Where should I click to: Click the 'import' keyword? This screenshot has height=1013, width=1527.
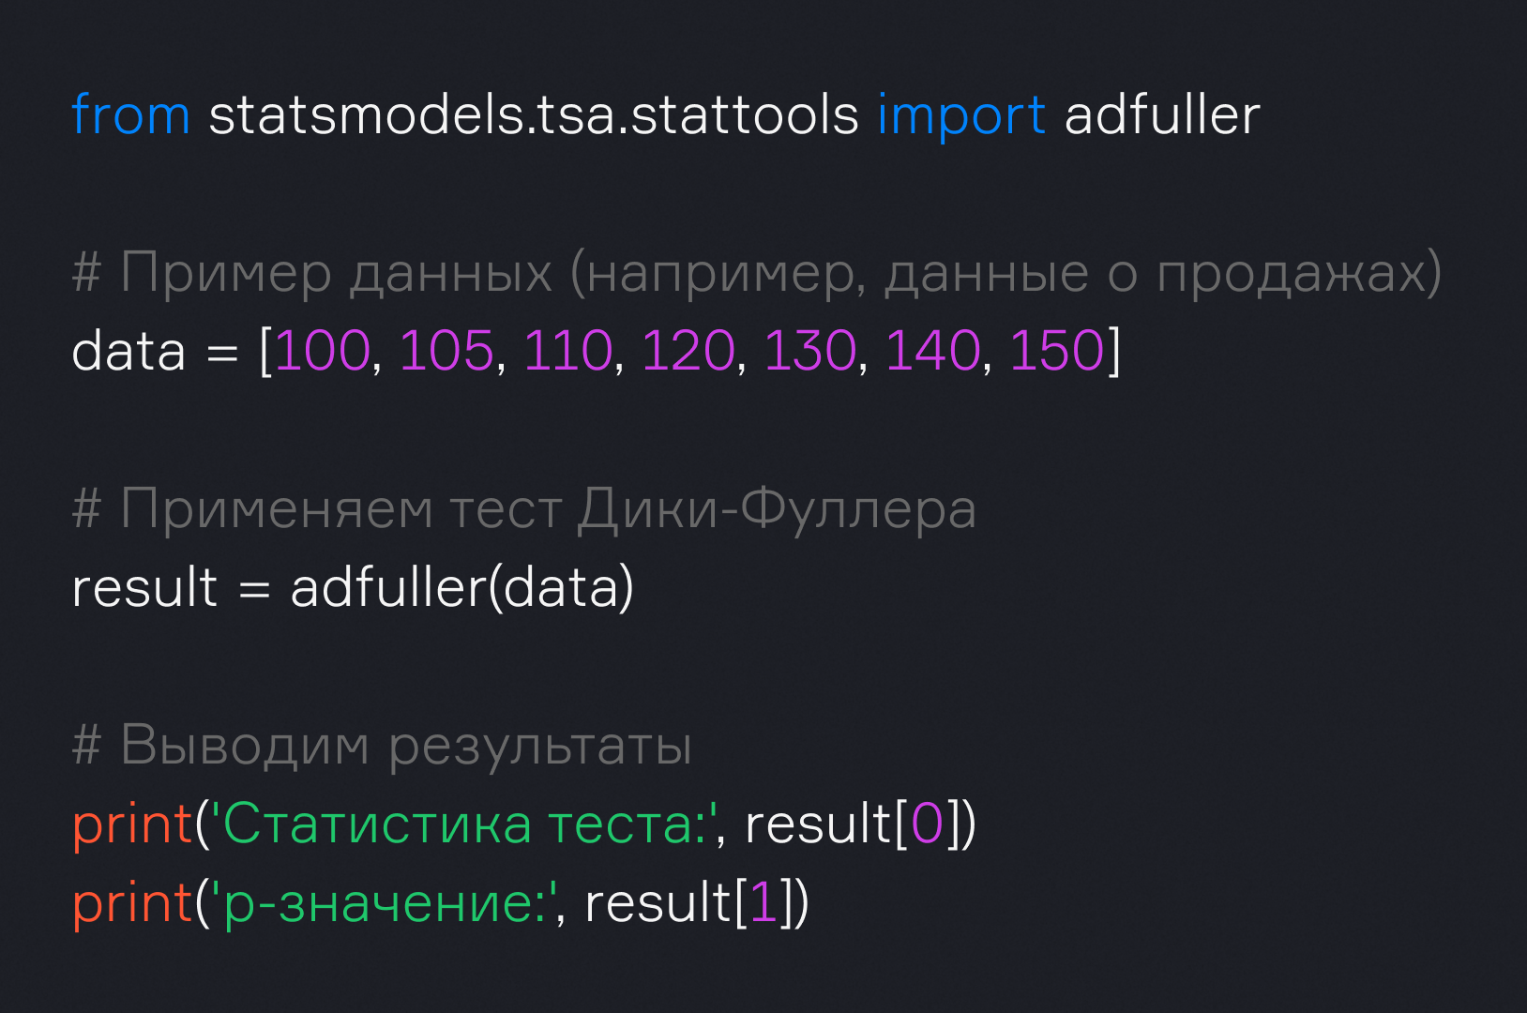click(960, 115)
